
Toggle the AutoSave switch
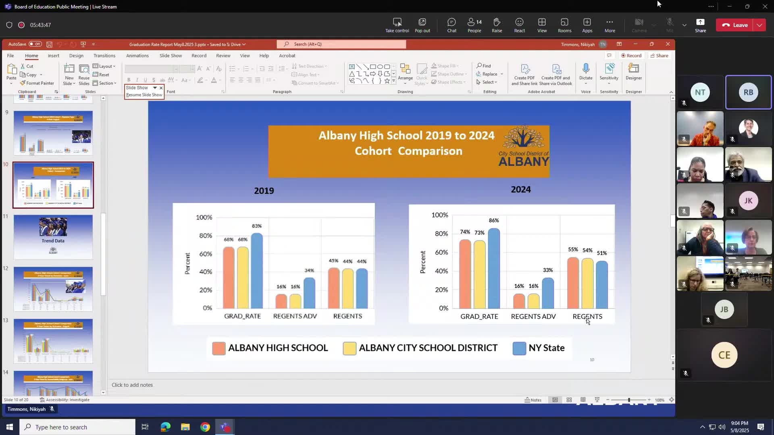point(35,44)
